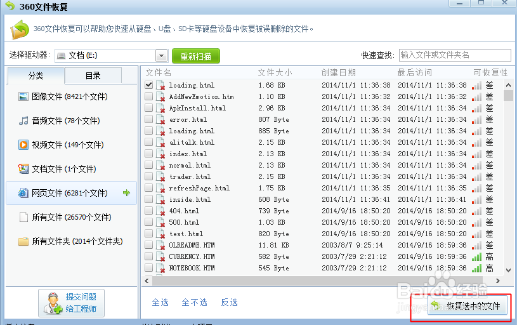Click the 恢复选中的文件 button
This screenshot has width=517, height=325.
468,306
